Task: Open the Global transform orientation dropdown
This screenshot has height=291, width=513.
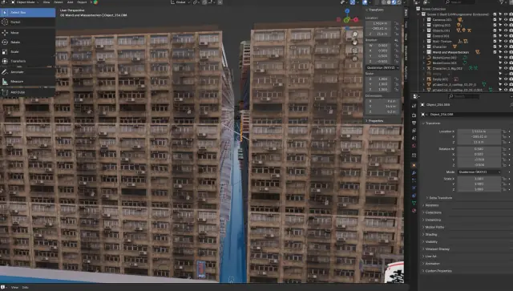Action: pos(180,2)
